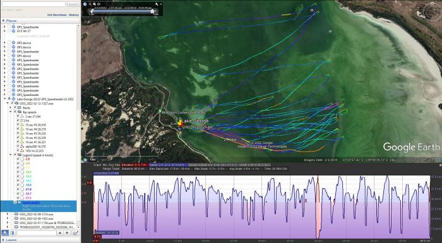442x243 pixels.
Task: Click the right handle of the time slider
Action: point(153,11)
